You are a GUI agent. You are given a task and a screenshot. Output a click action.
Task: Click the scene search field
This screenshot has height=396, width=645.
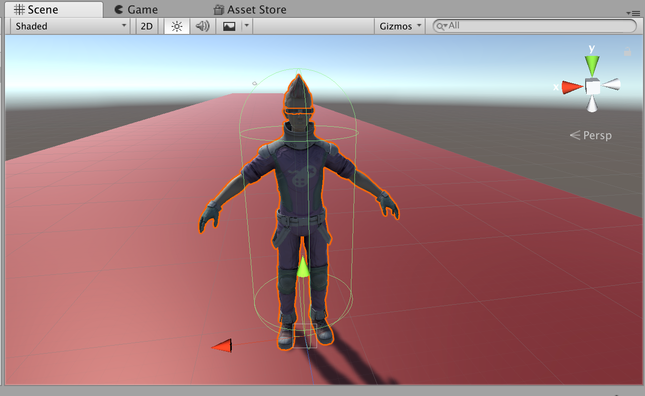(x=535, y=26)
